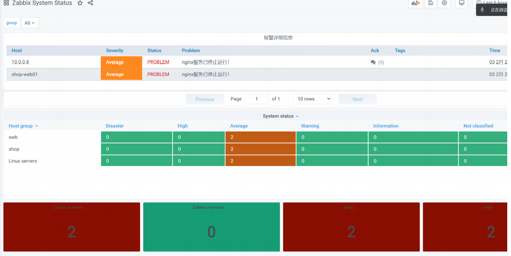Click Information count cell for web group
511x256 pixels.
(413, 137)
